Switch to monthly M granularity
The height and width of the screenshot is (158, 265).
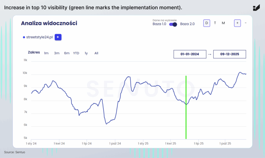(x=223, y=23)
